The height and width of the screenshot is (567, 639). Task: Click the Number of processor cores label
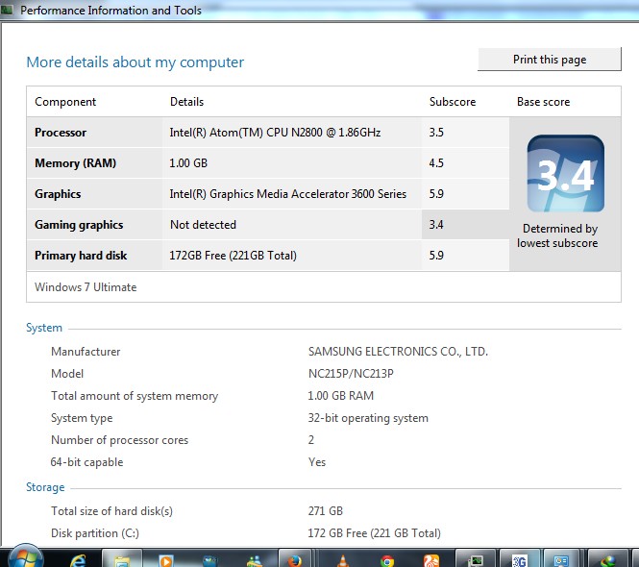[x=119, y=440]
